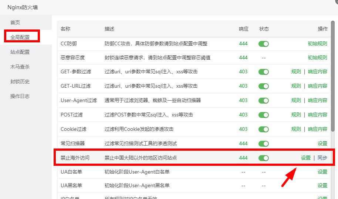The height and width of the screenshot is (199, 338).
Task: Click the 操作 column header
Action: (x=323, y=29)
